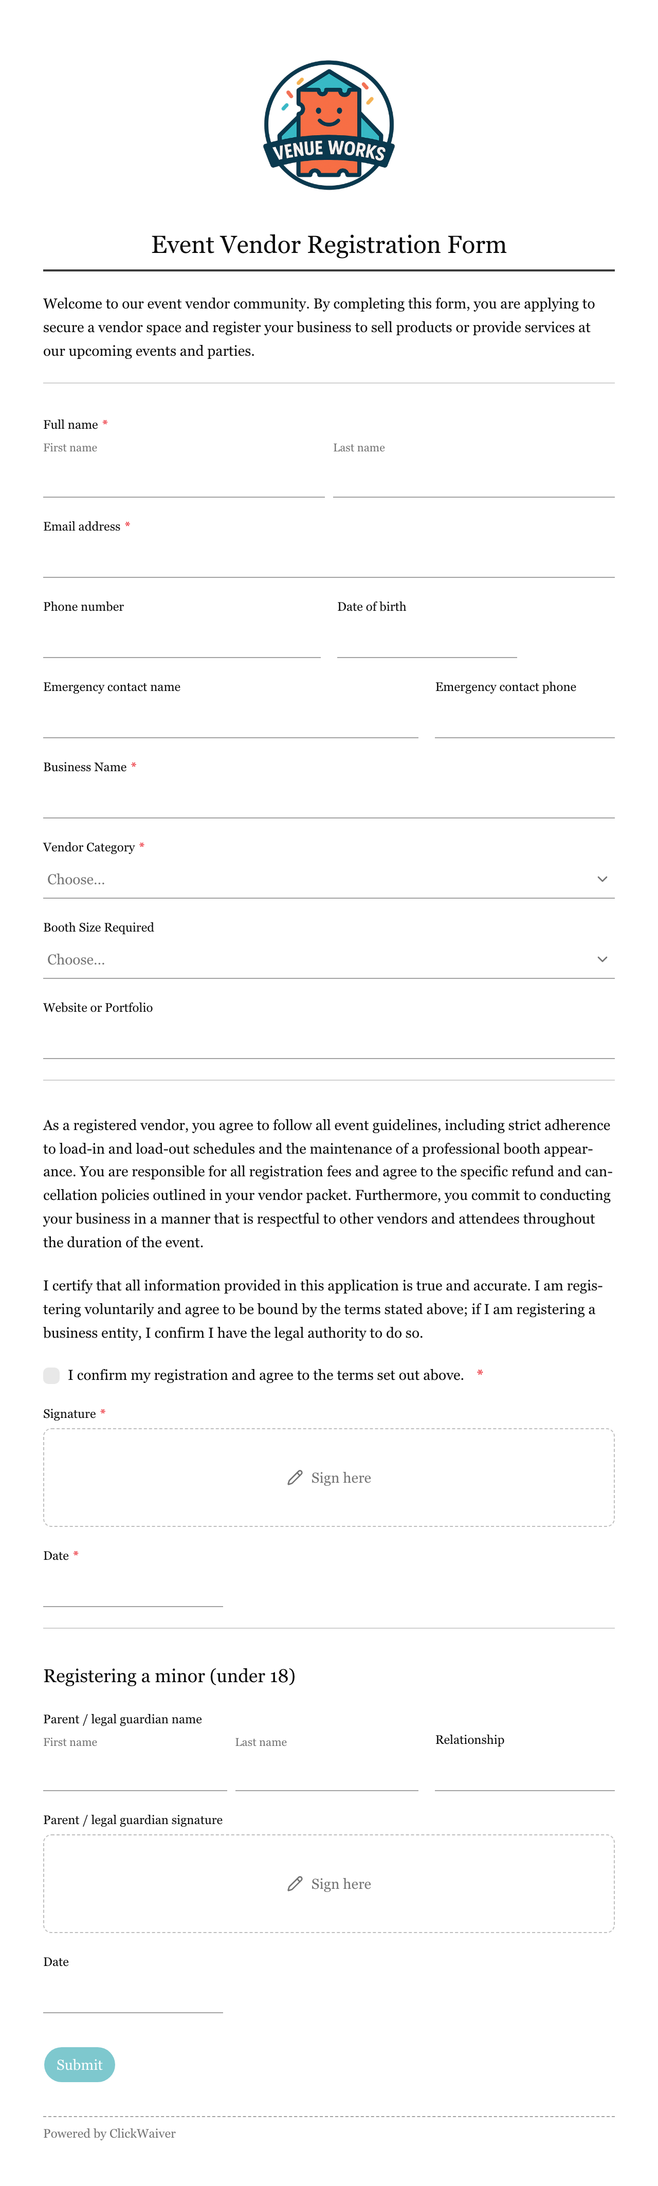Sign in the main Signature box
The height and width of the screenshot is (2186, 658).
coord(328,1478)
